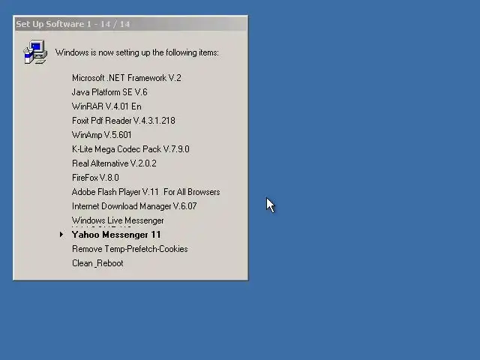The height and width of the screenshot is (360, 480).
Task: Click the arrow beside Yahoo Messenger 11
Action: [x=61, y=235]
